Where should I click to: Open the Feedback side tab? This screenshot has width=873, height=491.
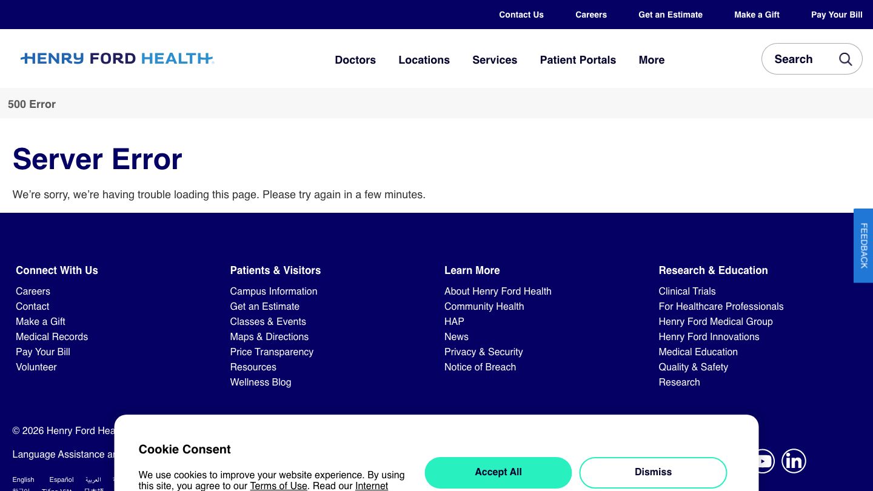pyautogui.click(x=863, y=245)
